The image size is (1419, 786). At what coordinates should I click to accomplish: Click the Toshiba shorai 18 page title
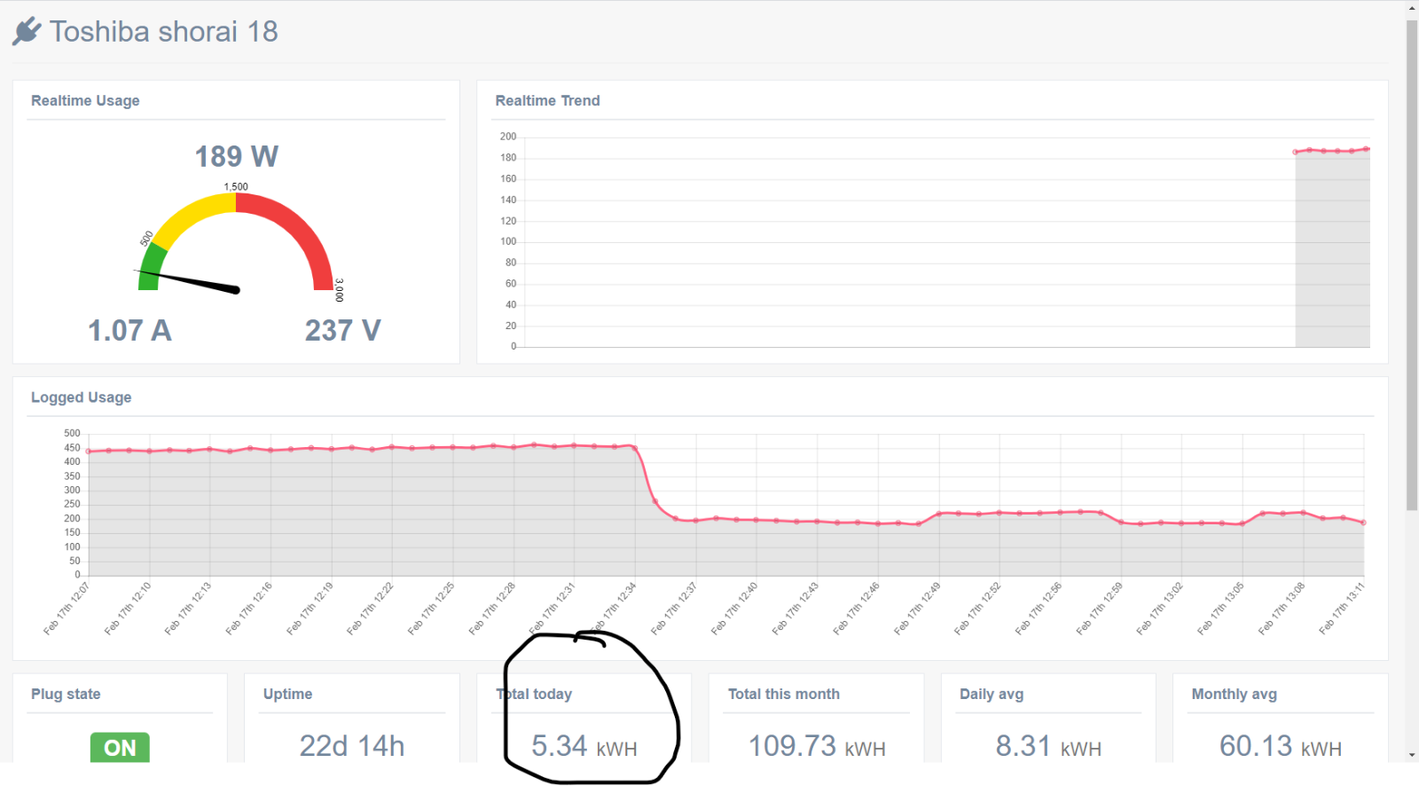(x=163, y=32)
